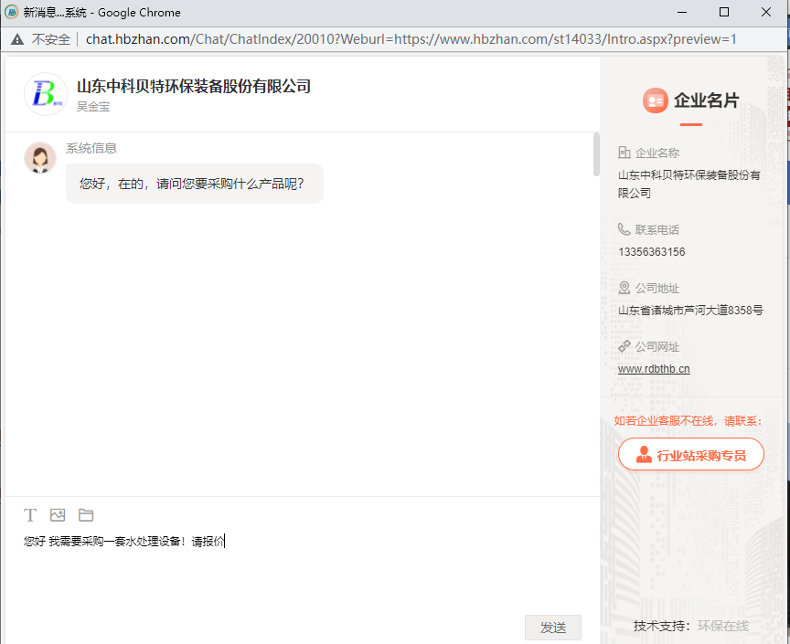
Task: Click the location pin icon beside 公司地址
Action: (625, 288)
